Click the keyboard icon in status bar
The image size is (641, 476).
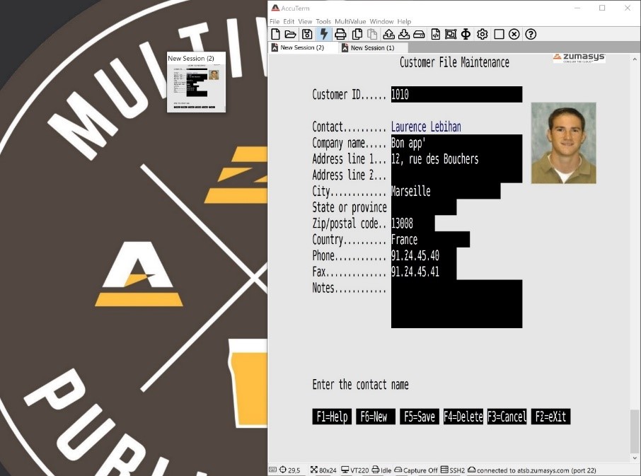click(x=272, y=470)
